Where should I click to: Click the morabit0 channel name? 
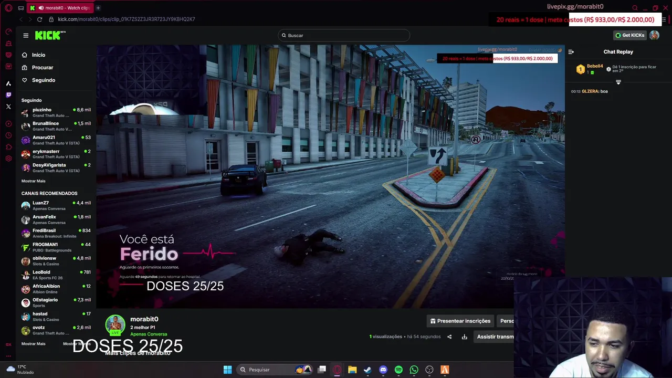pos(144,319)
